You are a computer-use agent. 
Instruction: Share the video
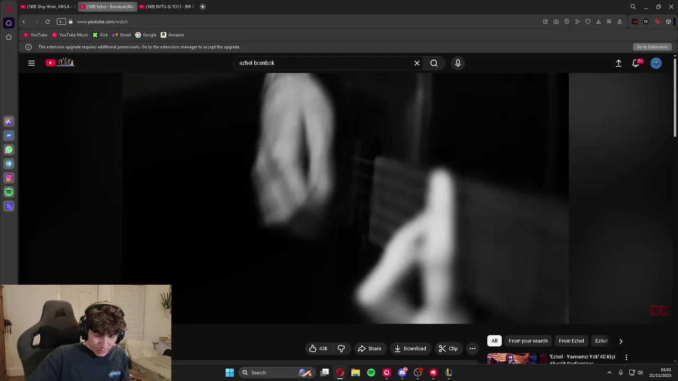(x=370, y=348)
